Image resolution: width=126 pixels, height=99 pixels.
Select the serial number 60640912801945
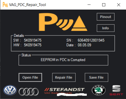tap(91, 40)
